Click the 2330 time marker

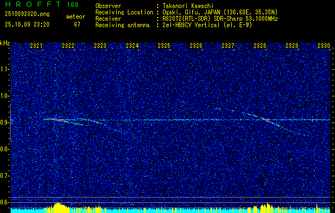(x=324, y=45)
